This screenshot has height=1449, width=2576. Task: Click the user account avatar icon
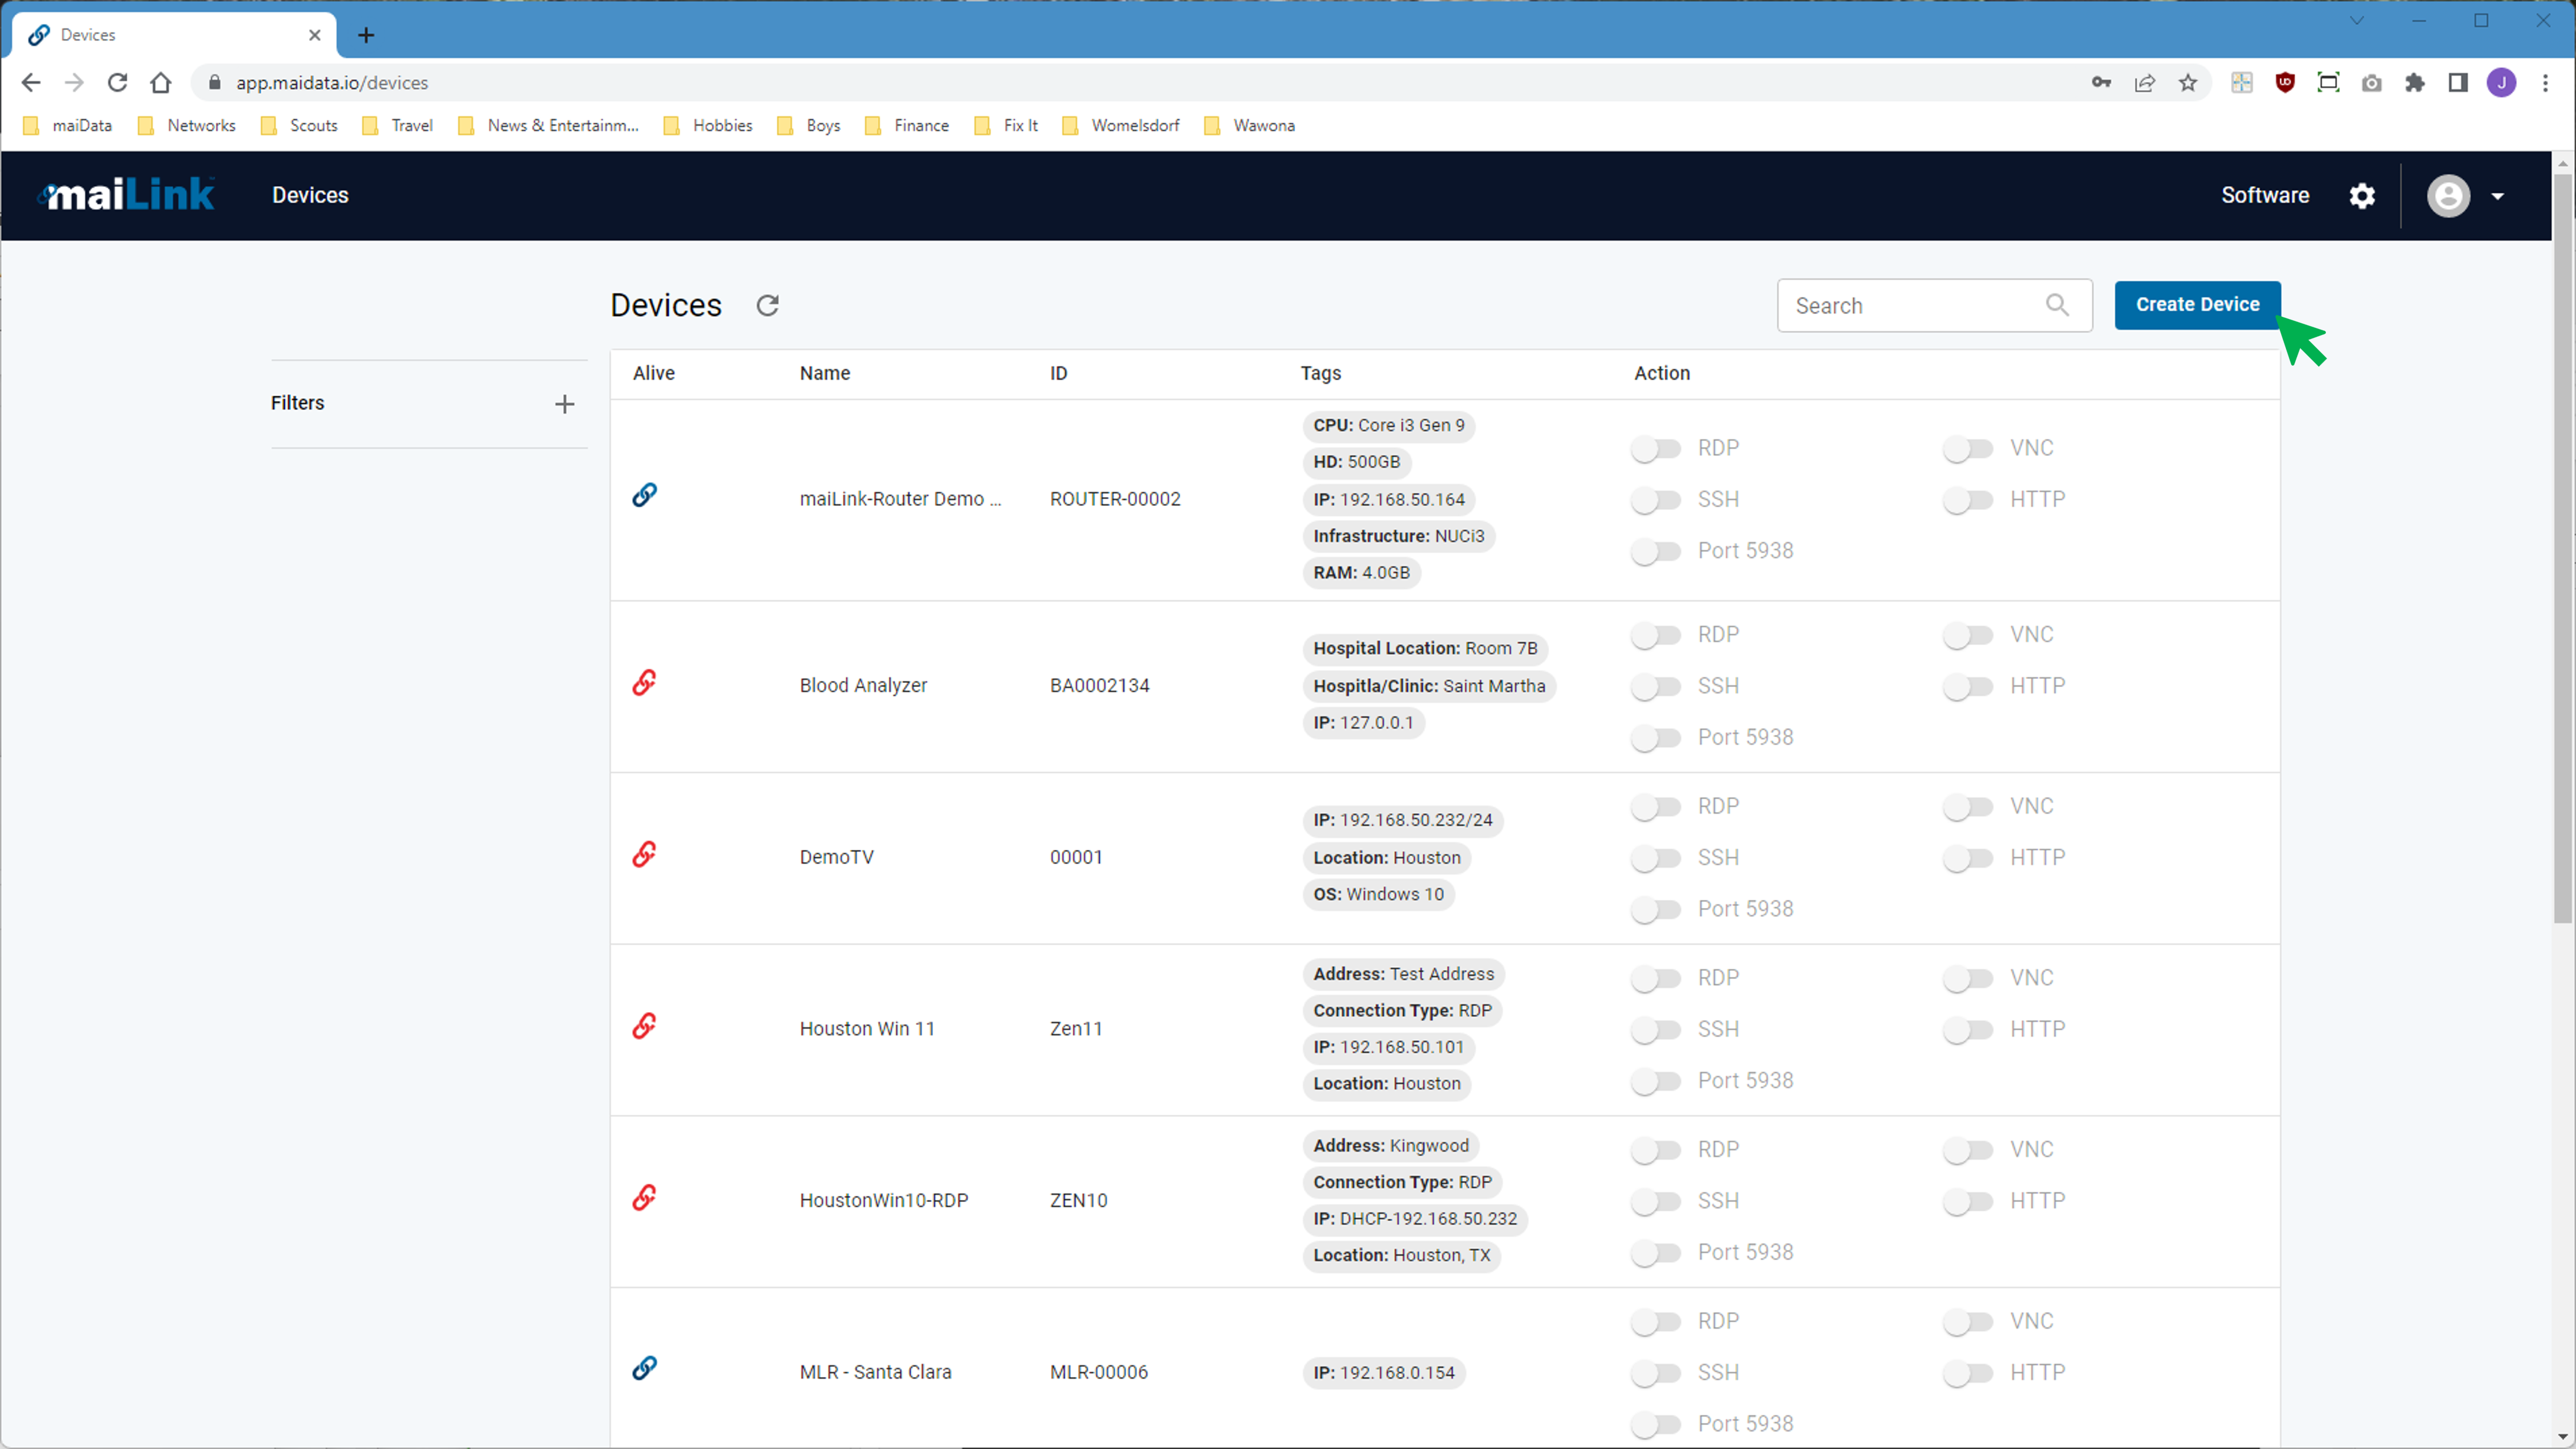[2448, 196]
